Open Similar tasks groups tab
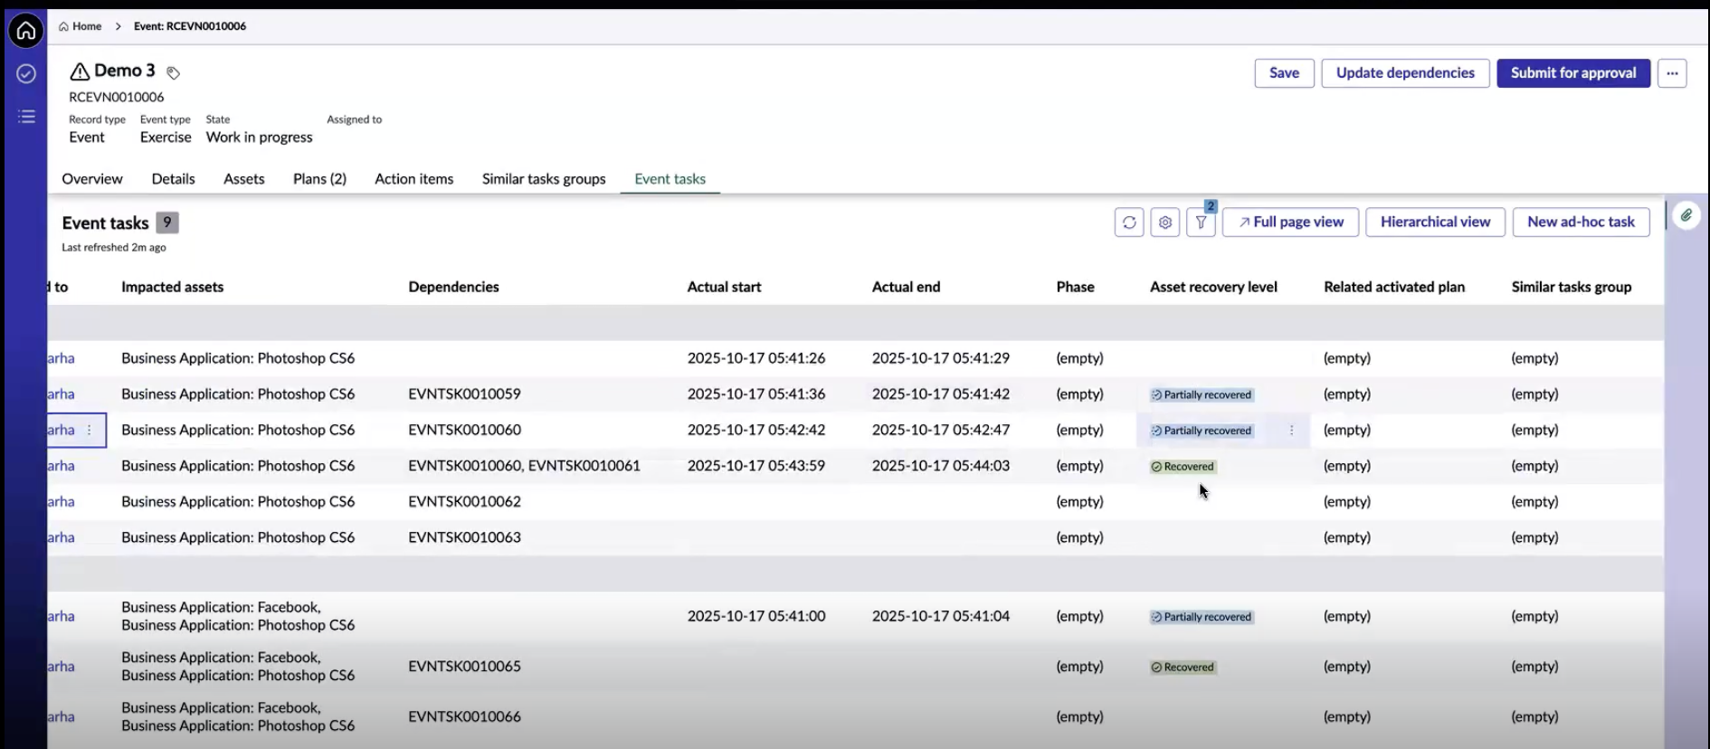This screenshot has width=1710, height=749. (x=544, y=179)
